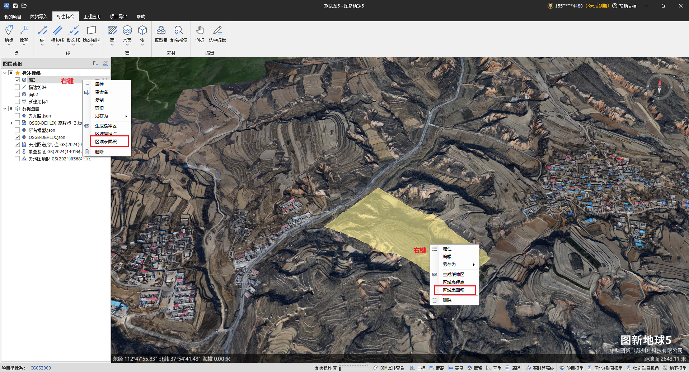689x372 pixels.
Task: Switch to the 工程应用 ribbon tab
Action: pos(92,16)
